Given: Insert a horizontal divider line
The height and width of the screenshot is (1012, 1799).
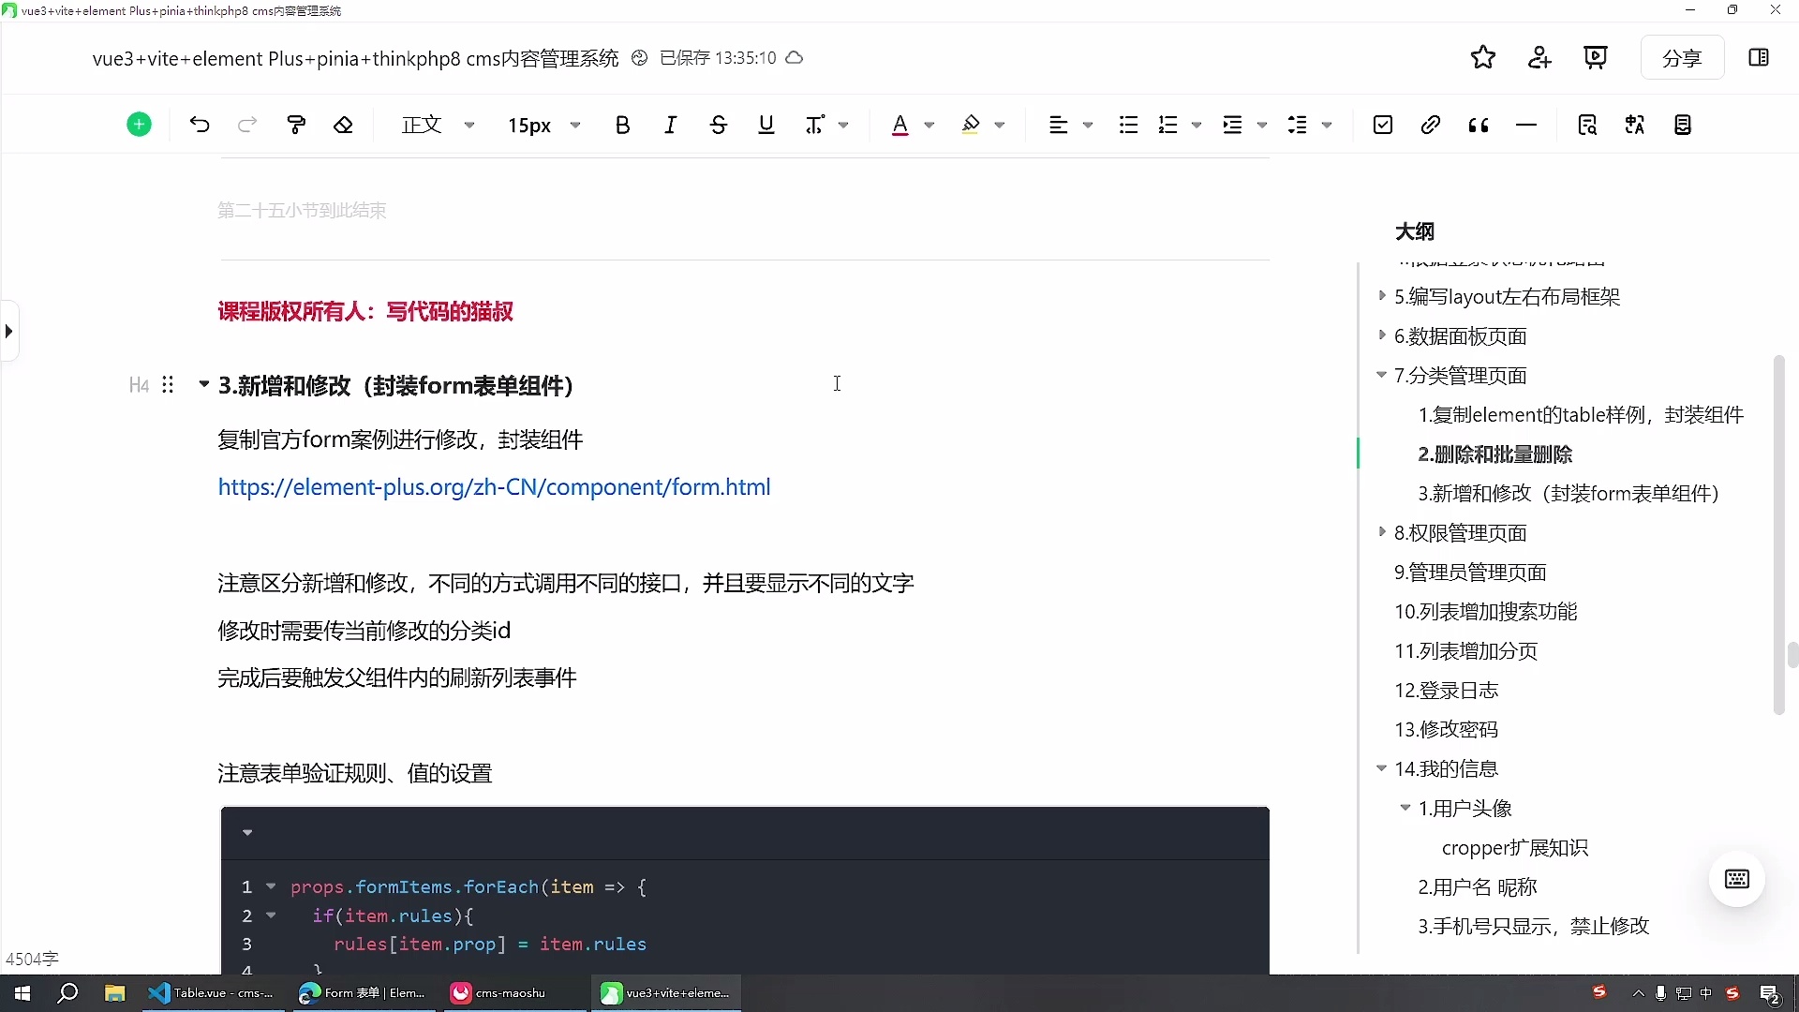Looking at the screenshot, I should tap(1526, 125).
